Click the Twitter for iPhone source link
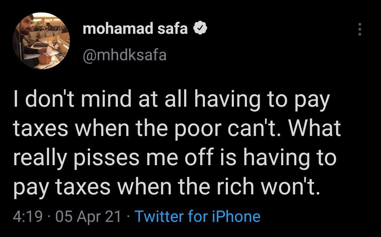 pyautogui.click(x=198, y=216)
